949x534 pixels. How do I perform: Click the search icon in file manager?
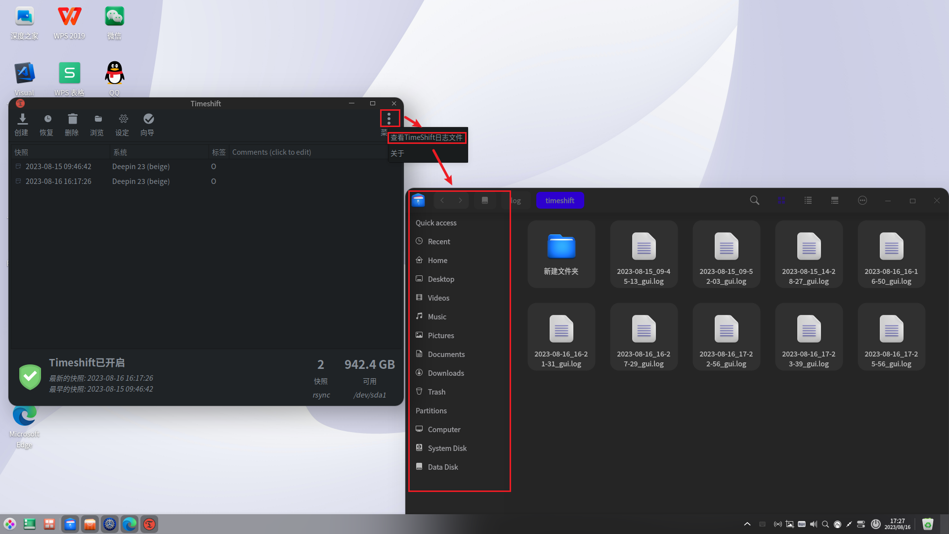(x=754, y=200)
